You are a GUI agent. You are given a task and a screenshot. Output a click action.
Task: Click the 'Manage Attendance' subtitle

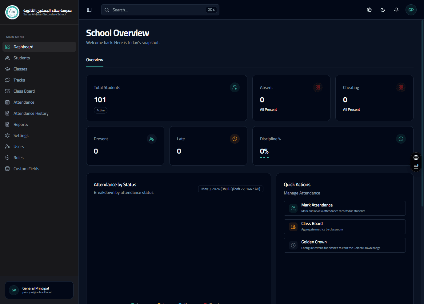(302, 193)
